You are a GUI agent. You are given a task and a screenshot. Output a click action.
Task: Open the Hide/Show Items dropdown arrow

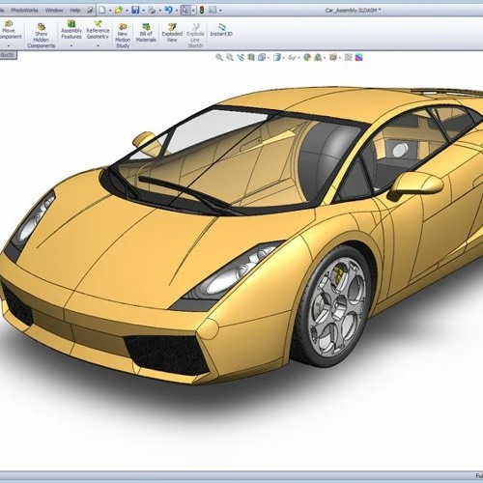coord(299,58)
